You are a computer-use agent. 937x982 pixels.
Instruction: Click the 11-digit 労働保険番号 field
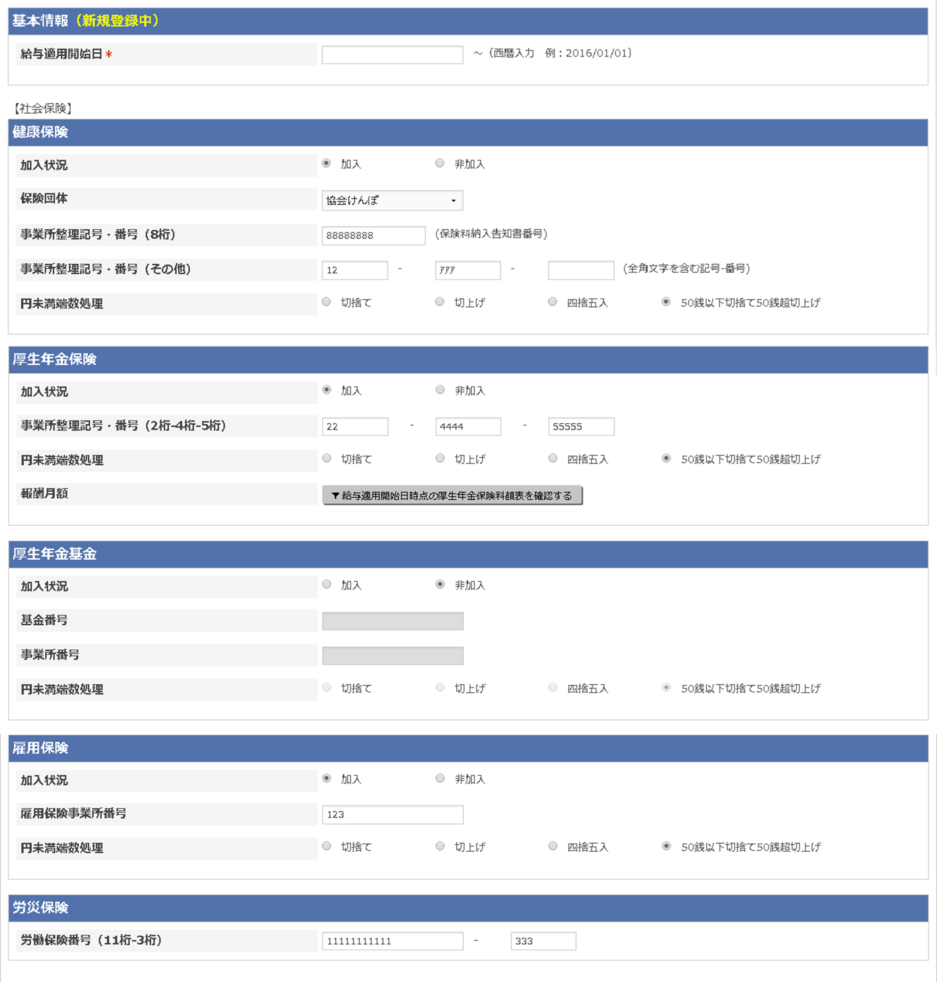tap(393, 941)
